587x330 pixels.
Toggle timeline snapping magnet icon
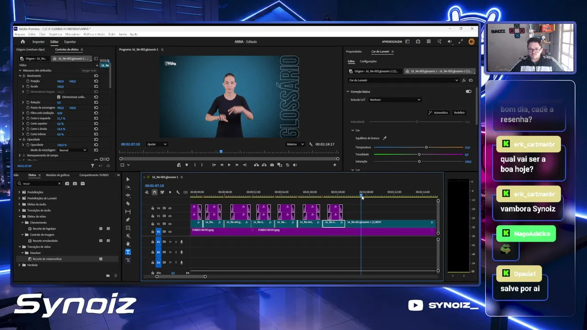tap(155, 192)
